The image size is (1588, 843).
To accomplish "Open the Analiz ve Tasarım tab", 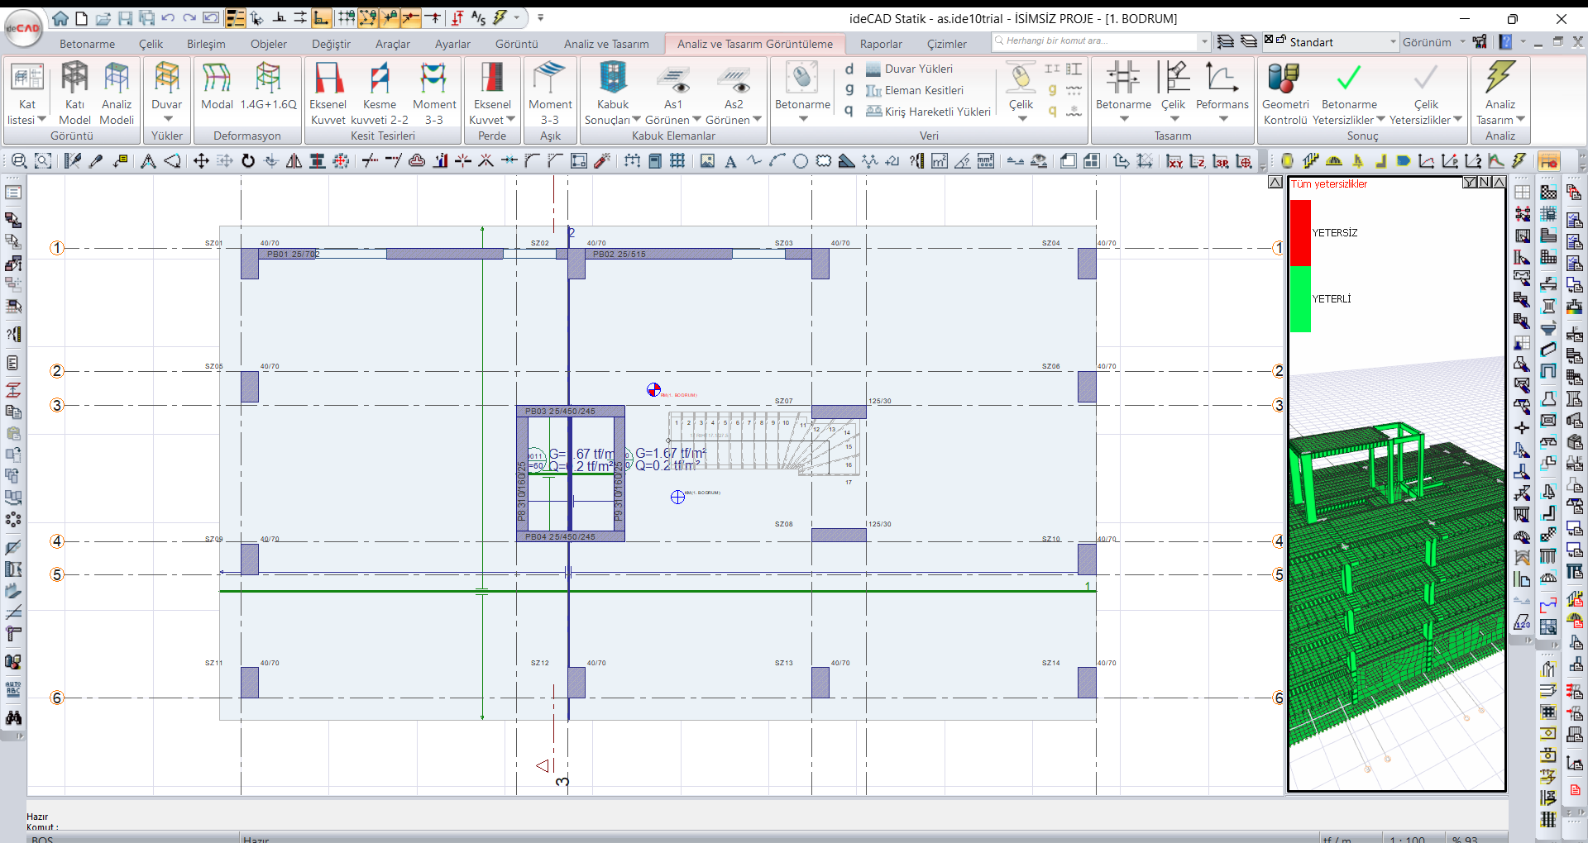I will coord(606,44).
